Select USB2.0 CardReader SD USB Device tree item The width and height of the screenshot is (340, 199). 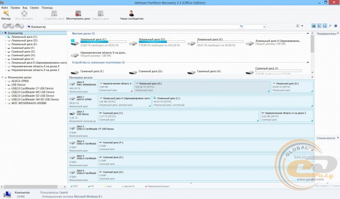(x=33, y=96)
